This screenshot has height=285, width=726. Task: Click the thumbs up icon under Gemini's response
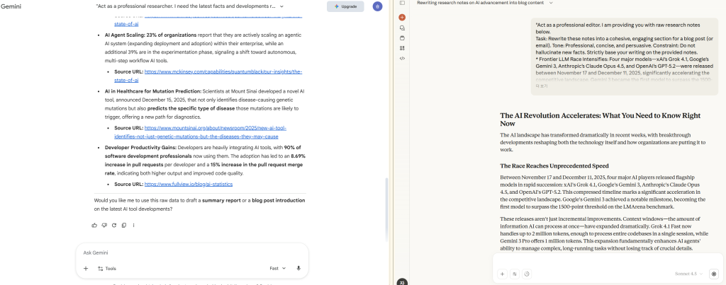point(94,225)
